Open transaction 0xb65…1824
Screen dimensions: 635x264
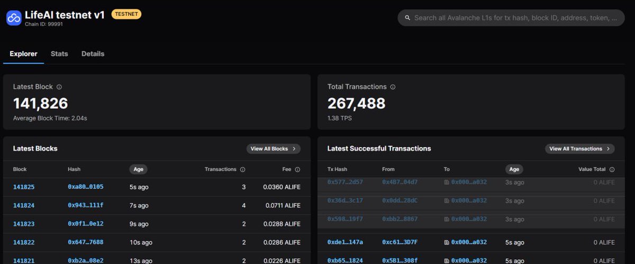345,260
